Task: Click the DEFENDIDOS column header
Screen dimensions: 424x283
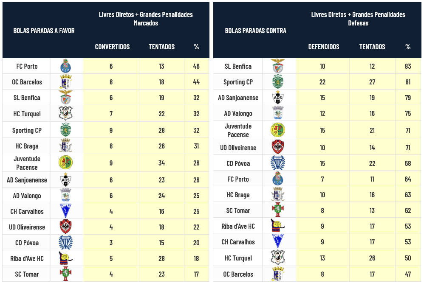Action: (324, 47)
